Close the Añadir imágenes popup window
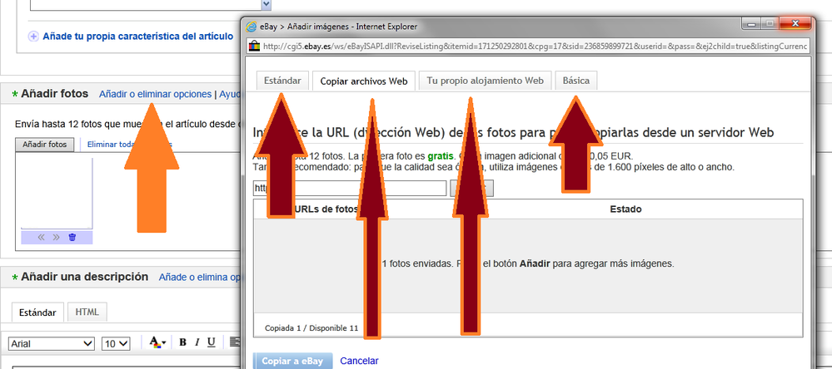832x369 pixels. tap(795, 23)
